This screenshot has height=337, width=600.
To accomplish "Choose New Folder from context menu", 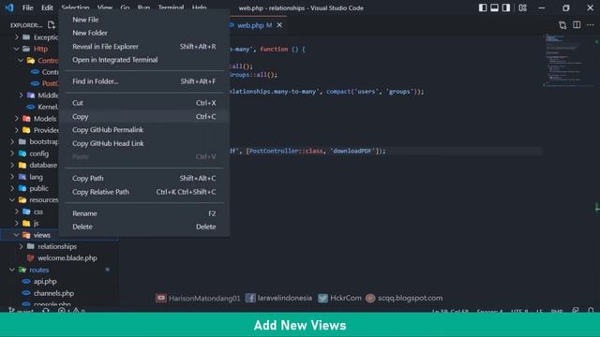I will (x=144, y=33).
